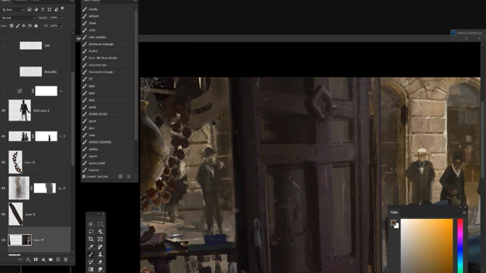Lock image pixels brush icon

point(18,26)
